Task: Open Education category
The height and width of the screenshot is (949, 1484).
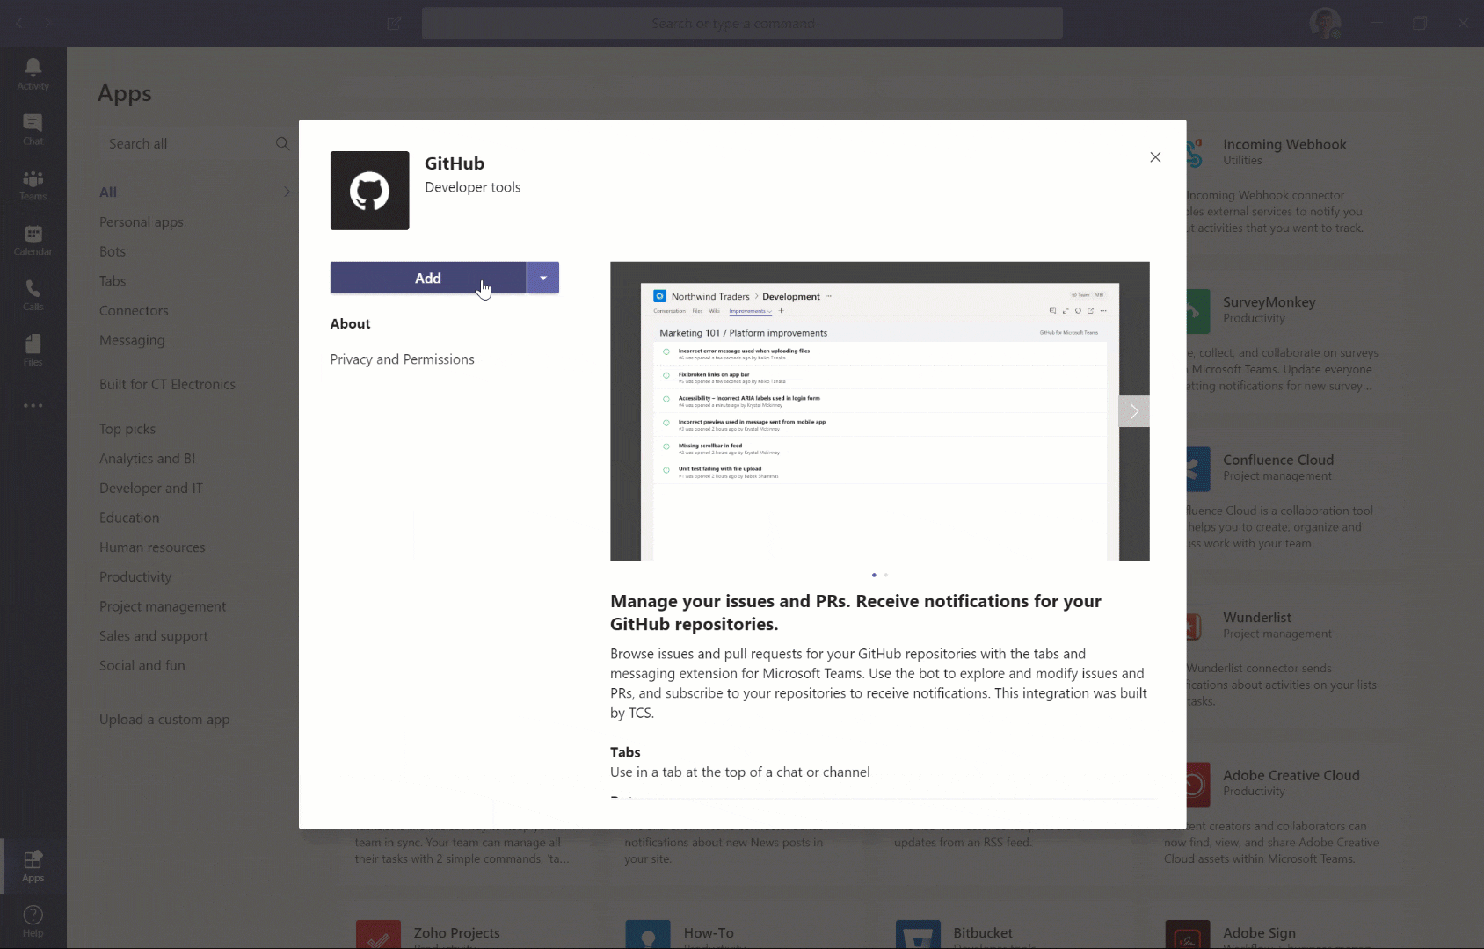Action: pyautogui.click(x=129, y=518)
